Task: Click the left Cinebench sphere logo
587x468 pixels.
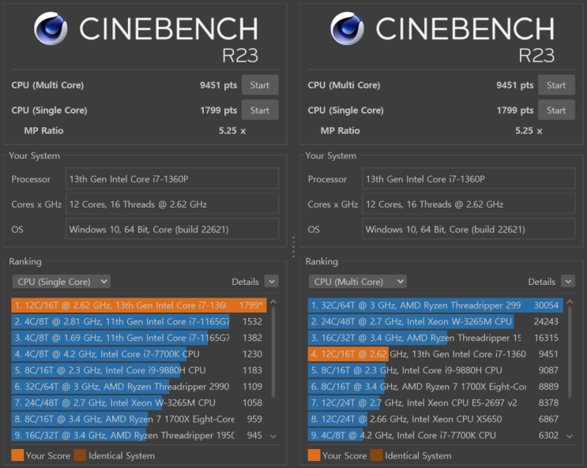Action: [x=51, y=28]
